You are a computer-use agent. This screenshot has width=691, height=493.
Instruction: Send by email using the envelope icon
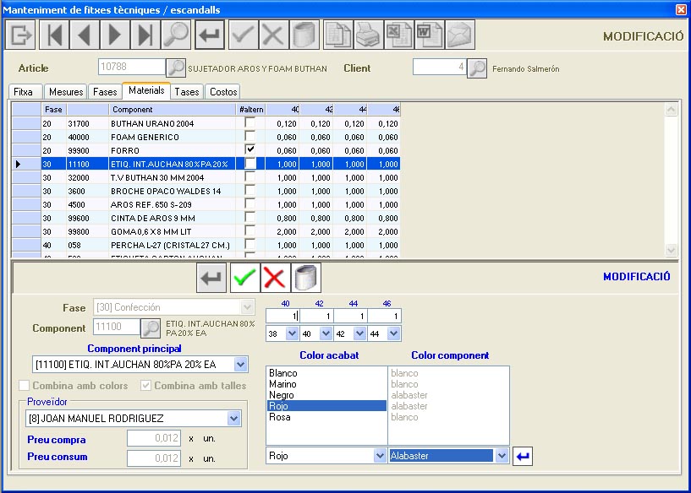(459, 35)
